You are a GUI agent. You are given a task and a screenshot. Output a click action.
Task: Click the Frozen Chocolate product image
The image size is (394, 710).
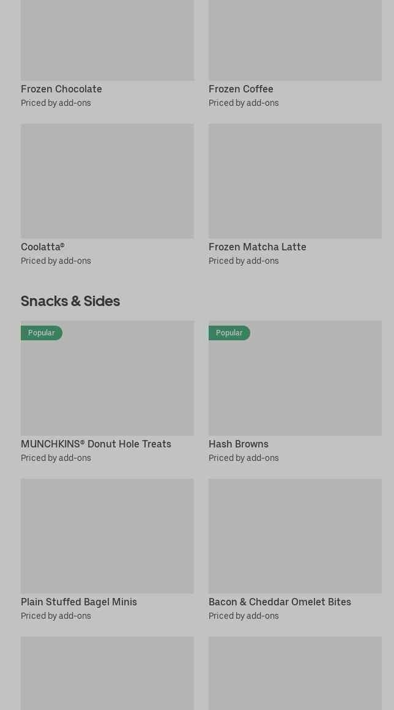107,40
